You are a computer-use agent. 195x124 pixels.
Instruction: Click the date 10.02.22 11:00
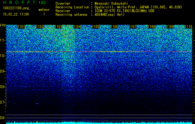click(x=16, y=14)
